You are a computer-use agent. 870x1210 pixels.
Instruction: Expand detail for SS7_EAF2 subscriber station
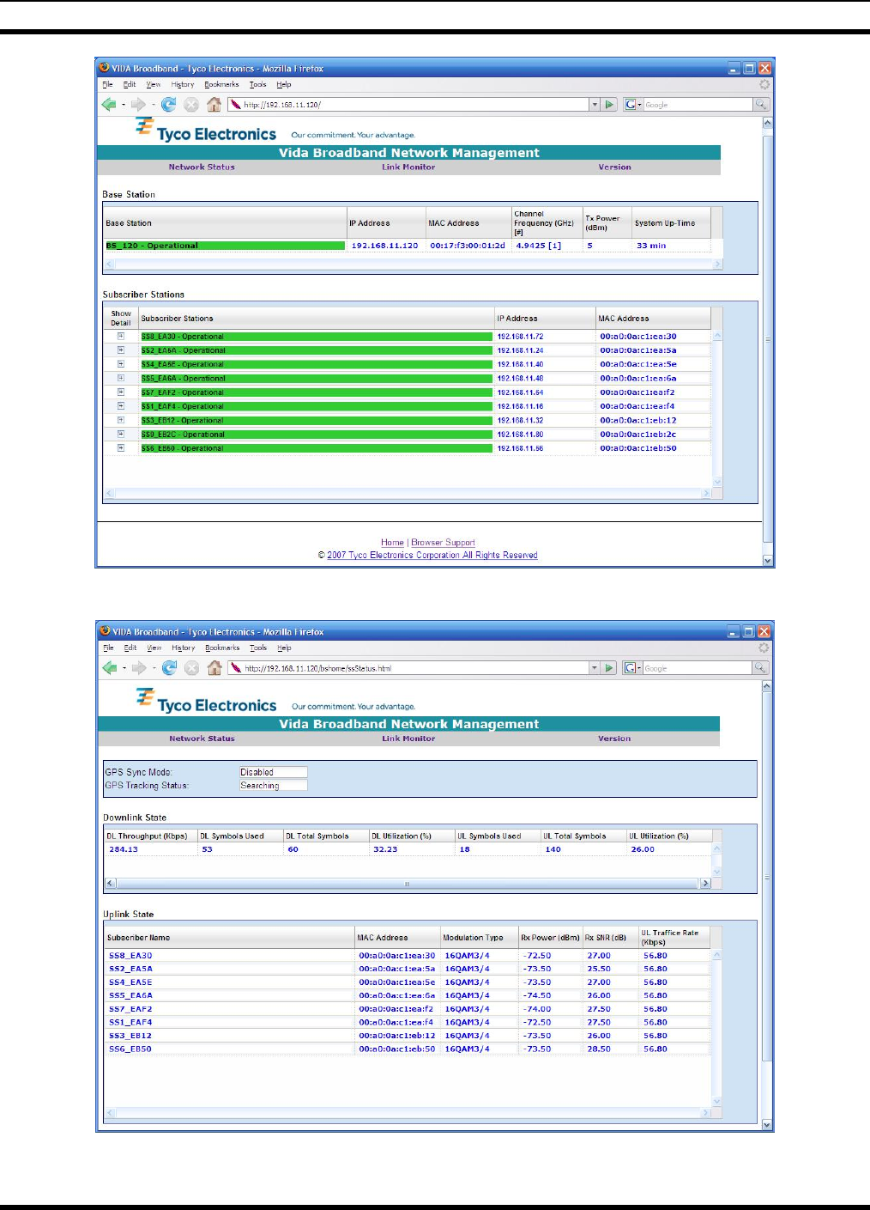coord(121,392)
